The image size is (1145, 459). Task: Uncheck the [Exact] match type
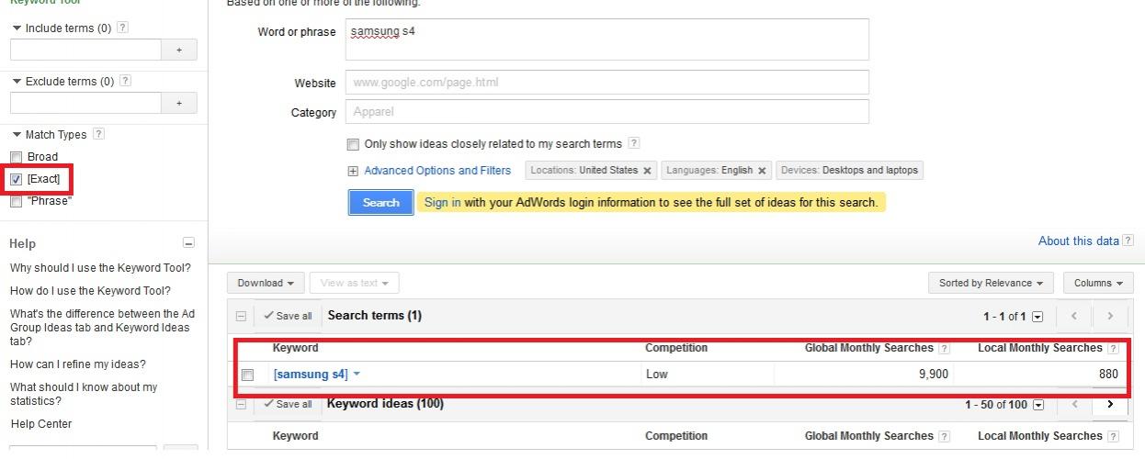pyautogui.click(x=16, y=179)
